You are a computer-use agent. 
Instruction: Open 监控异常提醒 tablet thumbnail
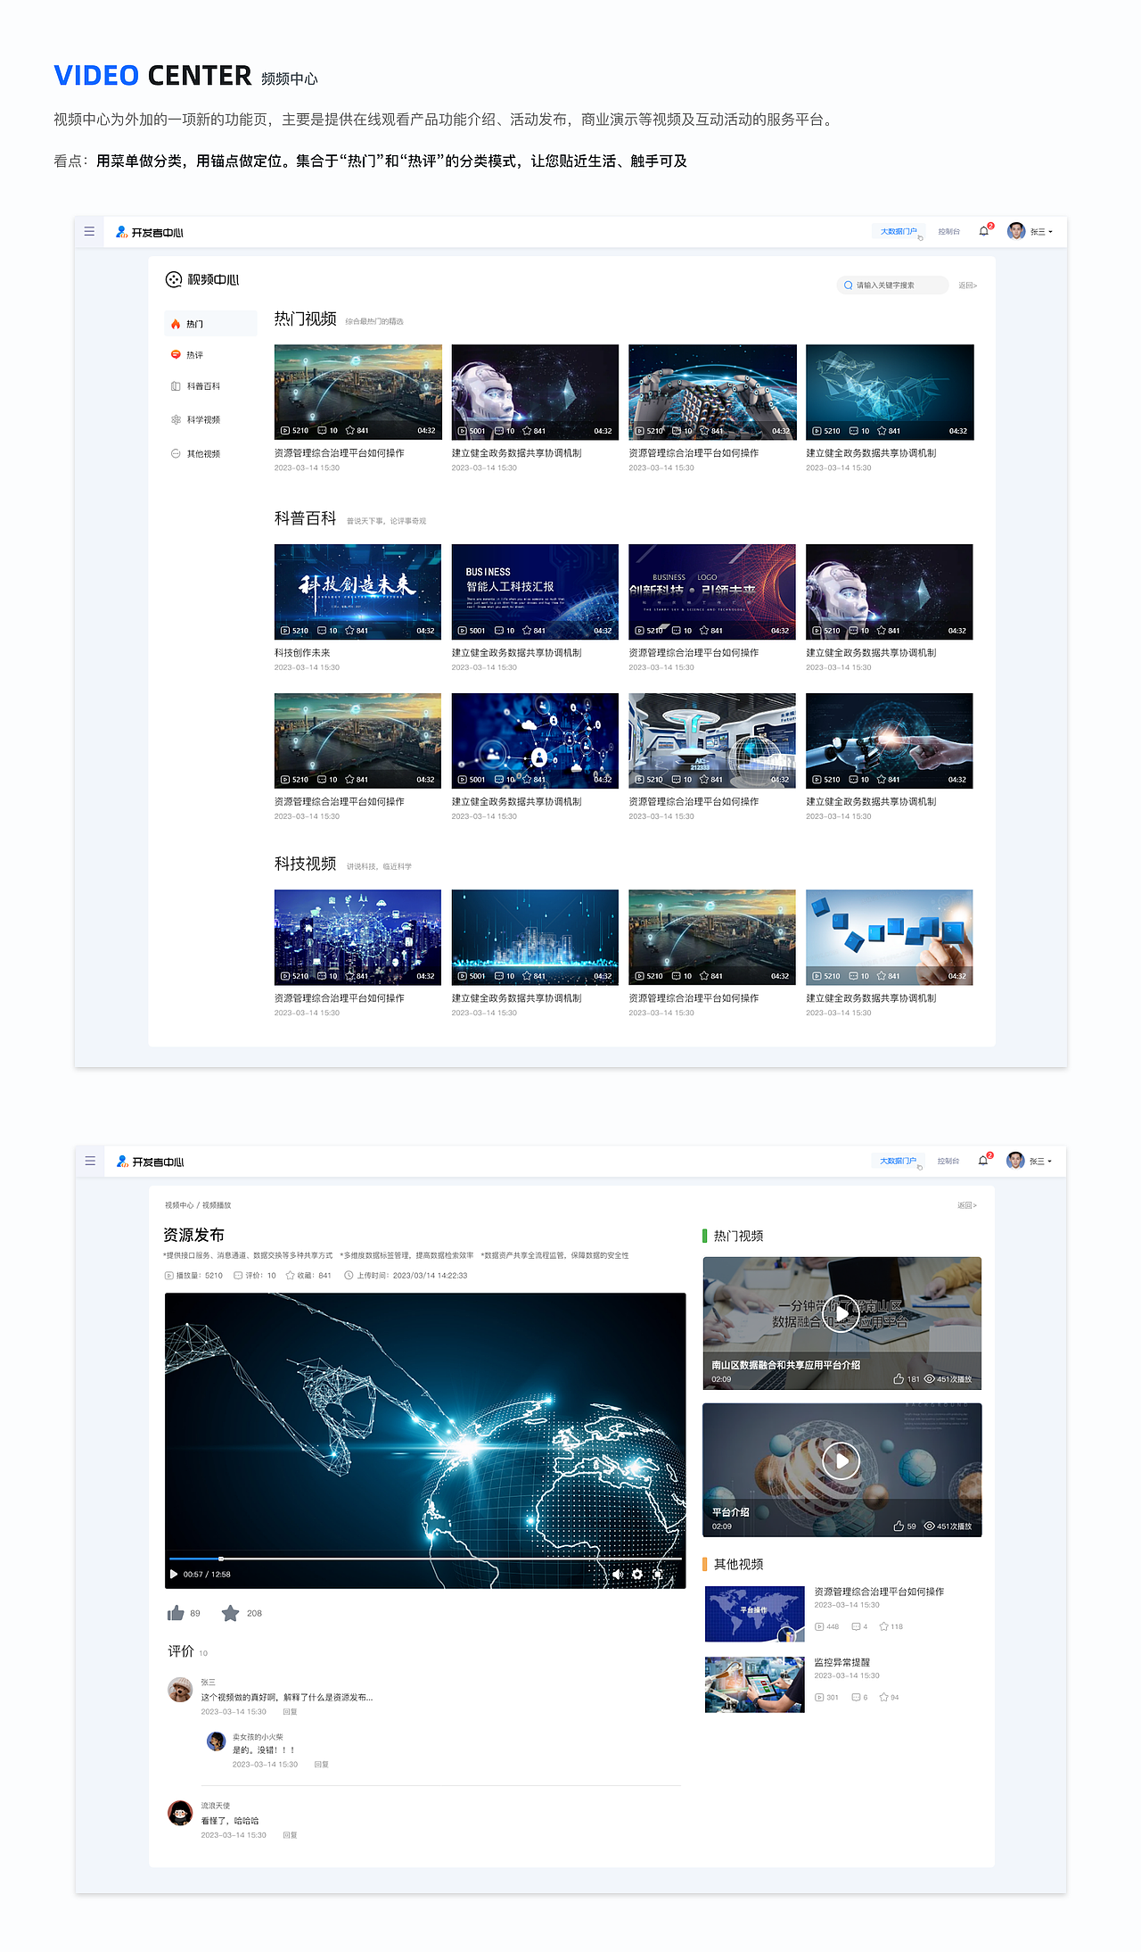pos(754,1685)
